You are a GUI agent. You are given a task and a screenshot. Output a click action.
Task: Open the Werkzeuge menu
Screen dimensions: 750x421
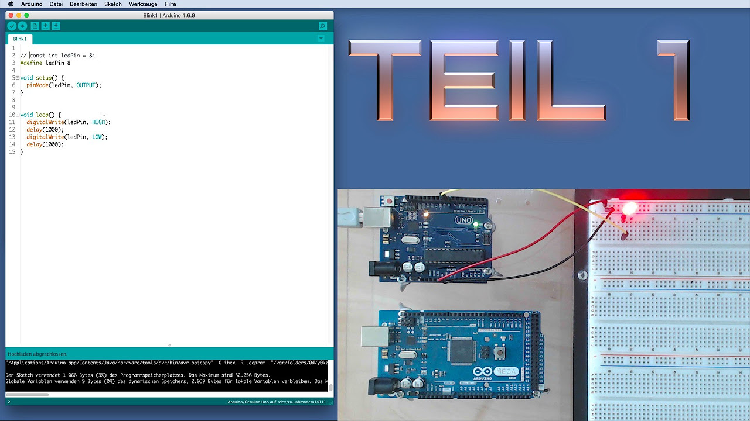[143, 4]
